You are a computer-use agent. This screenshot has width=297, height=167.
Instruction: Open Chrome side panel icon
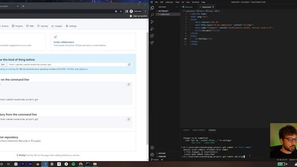click(127, 11)
